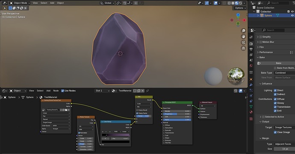
Task: Click Sphere object in the outliner
Action: [x=268, y=16]
